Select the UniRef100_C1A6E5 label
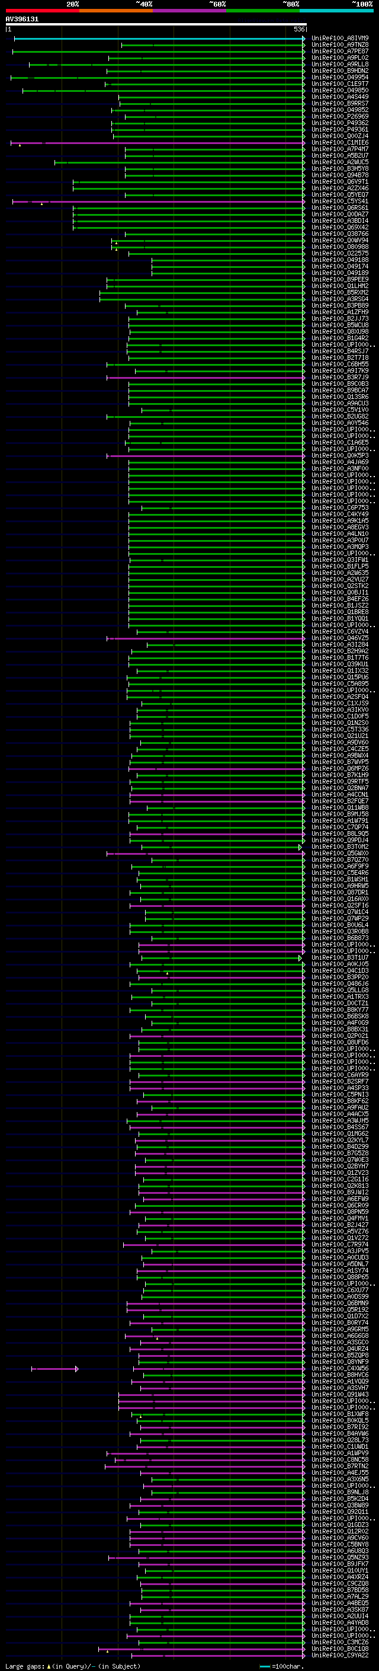The width and height of the screenshot is (379, 1671). coord(339,443)
